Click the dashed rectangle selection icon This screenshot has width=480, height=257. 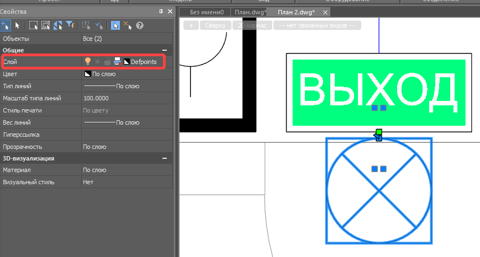34,25
